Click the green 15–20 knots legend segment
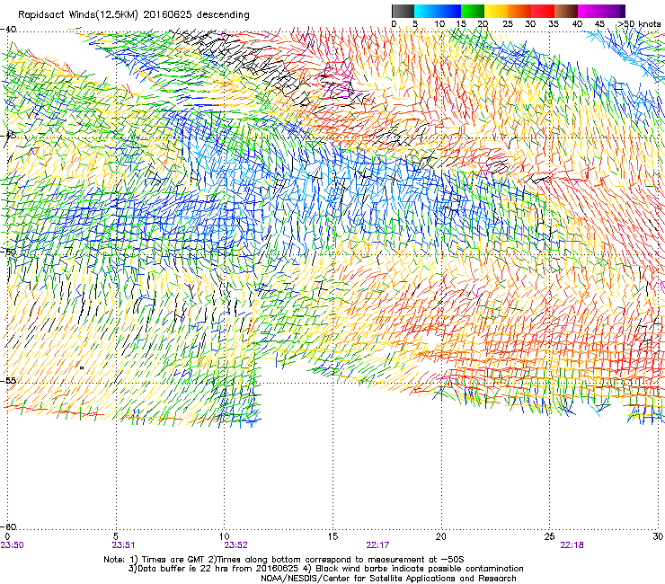 (473, 11)
